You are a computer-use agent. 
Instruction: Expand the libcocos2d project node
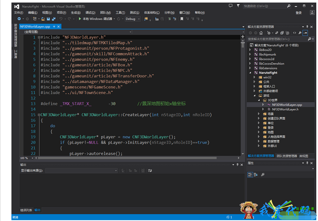pyautogui.click(x=250, y=59)
